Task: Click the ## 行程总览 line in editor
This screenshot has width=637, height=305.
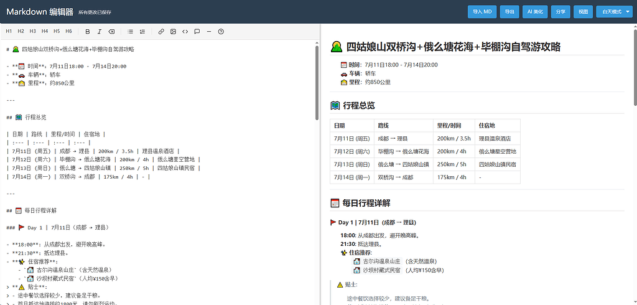Action: point(26,117)
